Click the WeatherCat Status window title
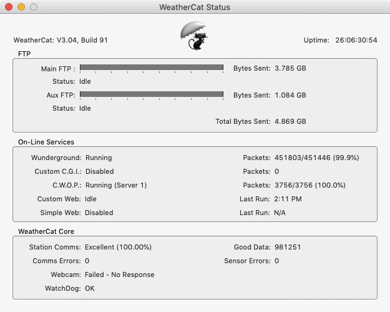 [195, 8]
